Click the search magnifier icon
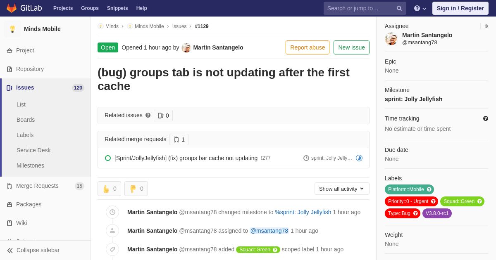This screenshot has height=260, width=496. tap(399, 8)
